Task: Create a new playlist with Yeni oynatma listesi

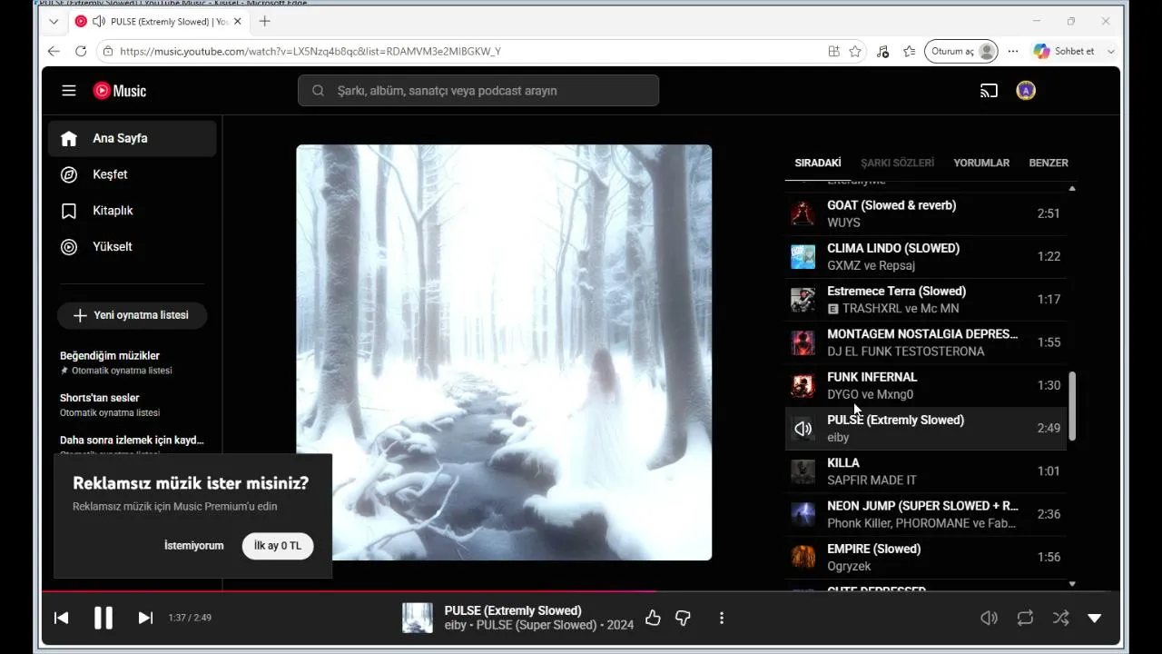Action: [132, 315]
